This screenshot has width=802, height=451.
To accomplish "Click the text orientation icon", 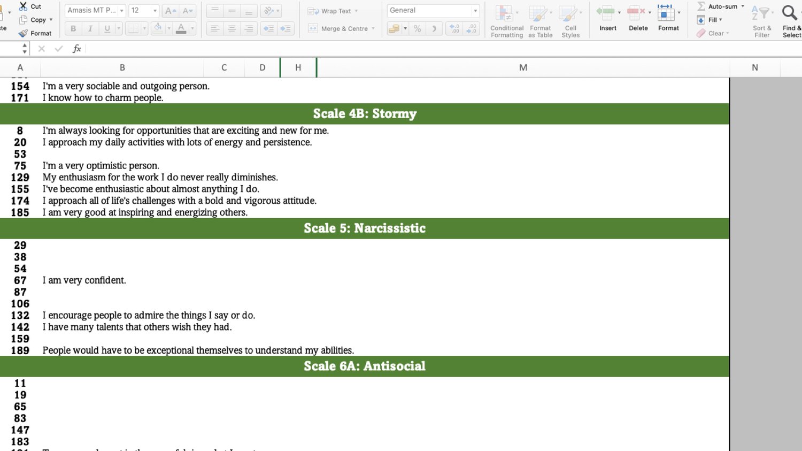I will [269, 11].
